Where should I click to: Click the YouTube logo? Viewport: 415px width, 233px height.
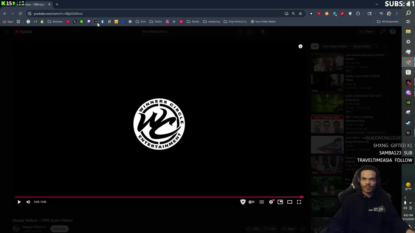[23, 32]
